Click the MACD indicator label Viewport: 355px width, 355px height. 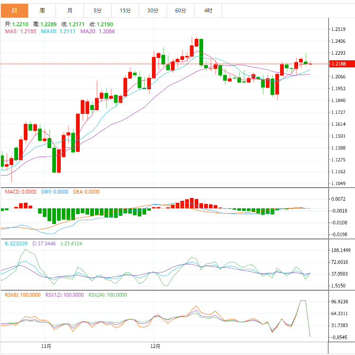pos(20,192)
